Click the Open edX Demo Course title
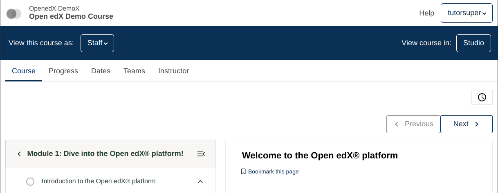The image size is (498, 193). 71,17
